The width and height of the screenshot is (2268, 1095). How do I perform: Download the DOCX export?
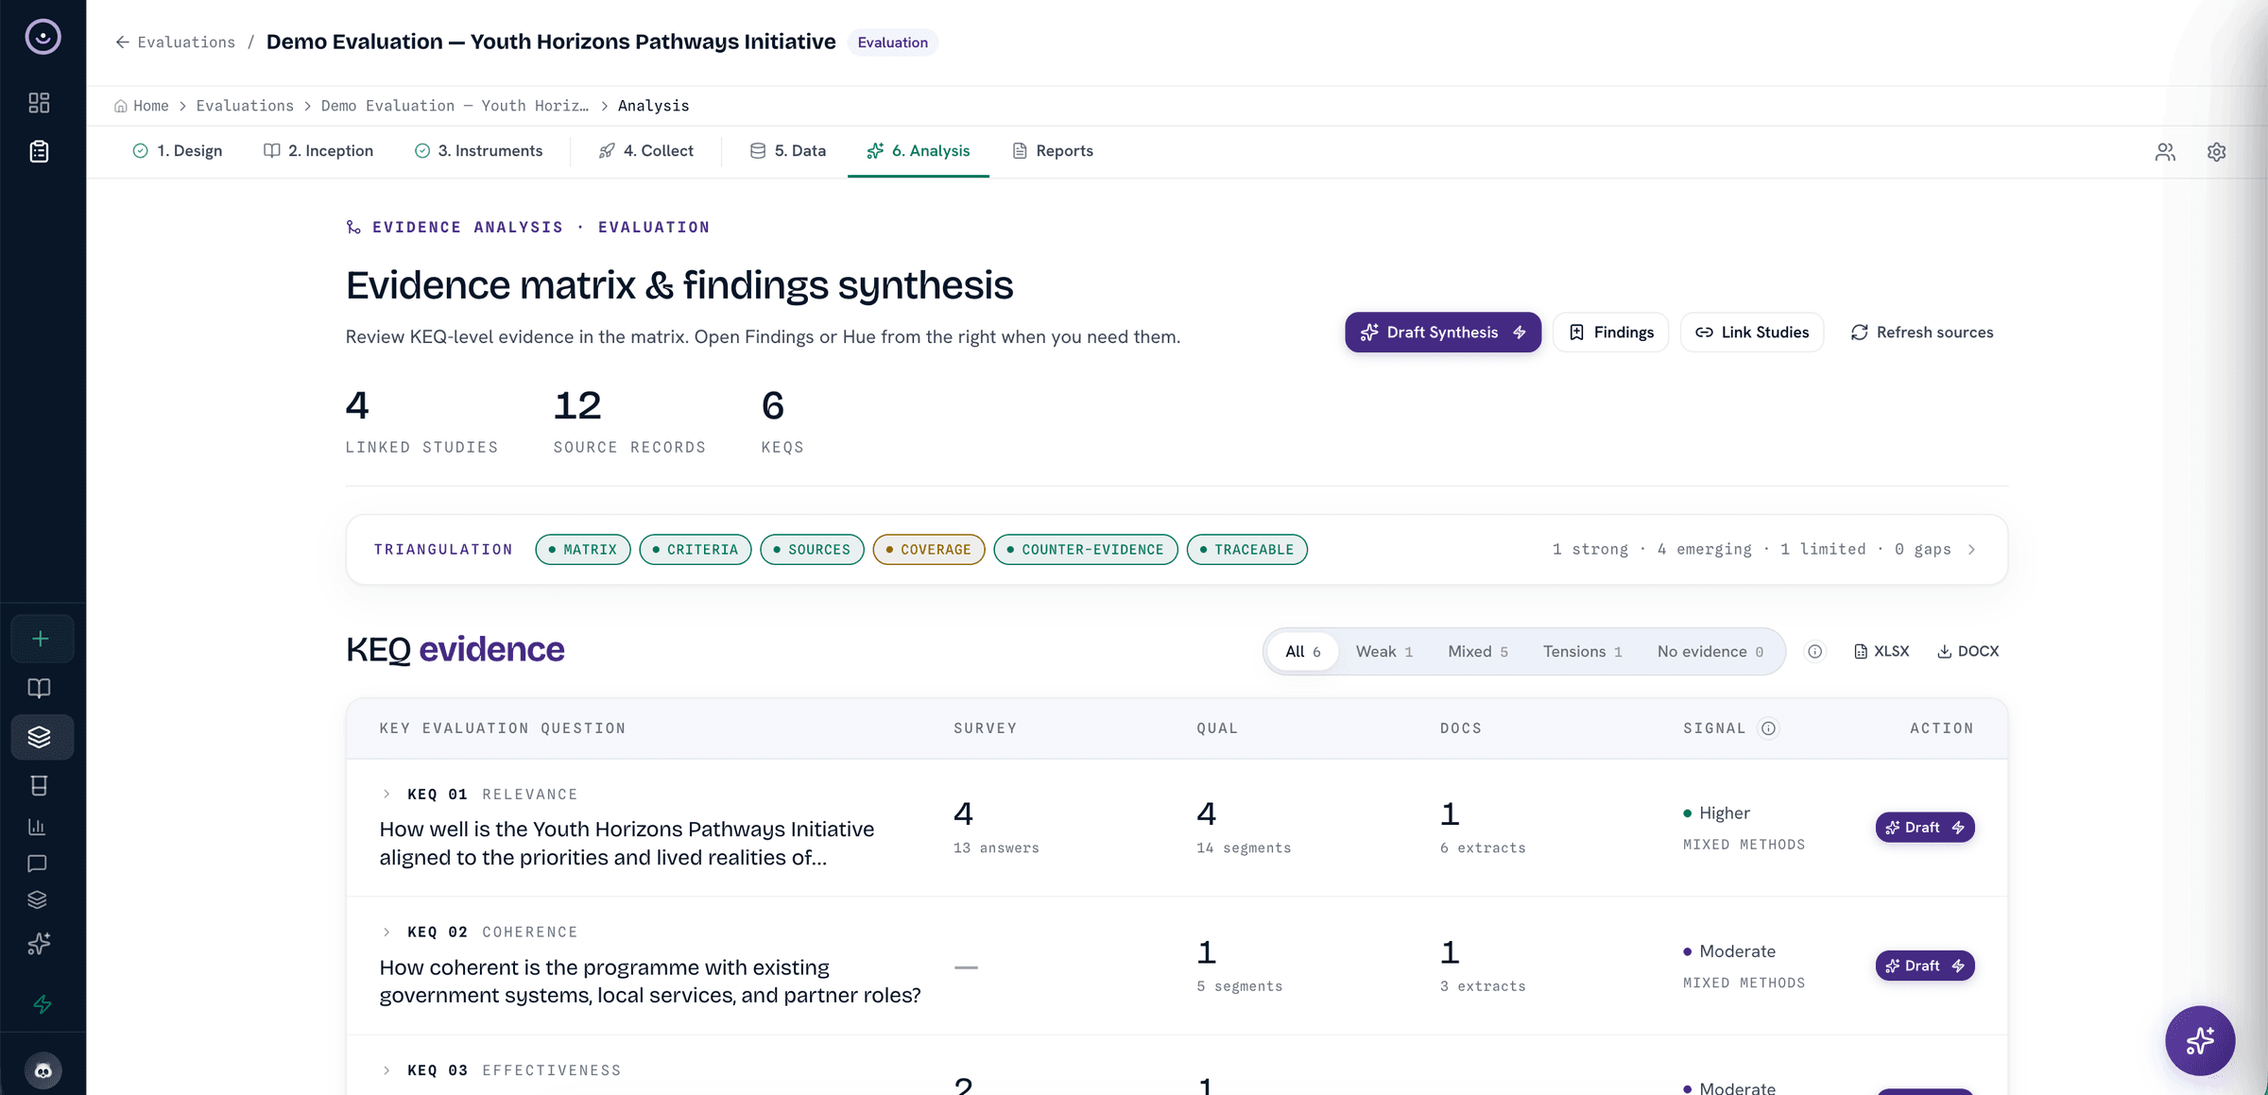click(1968, 651)
